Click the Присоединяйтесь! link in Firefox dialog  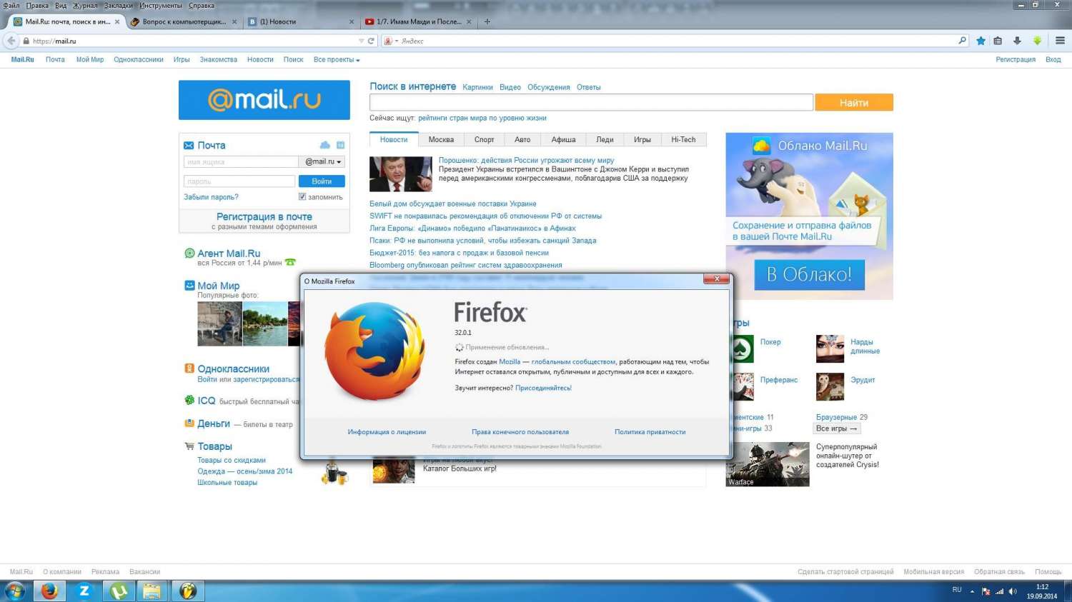point(543,388)
